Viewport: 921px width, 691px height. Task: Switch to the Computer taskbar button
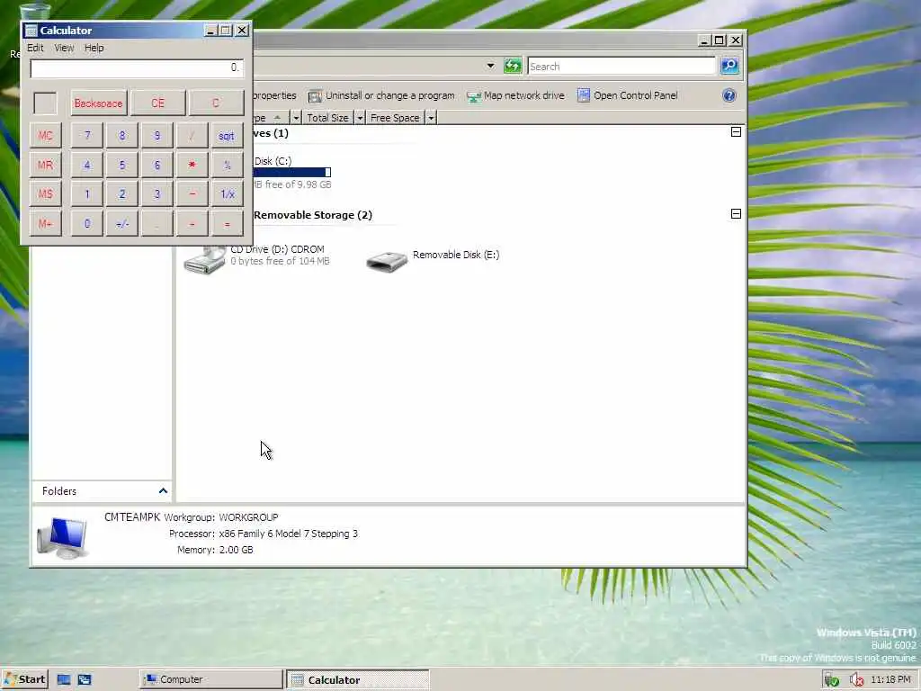pyautogui.click(x=210, y=679)
